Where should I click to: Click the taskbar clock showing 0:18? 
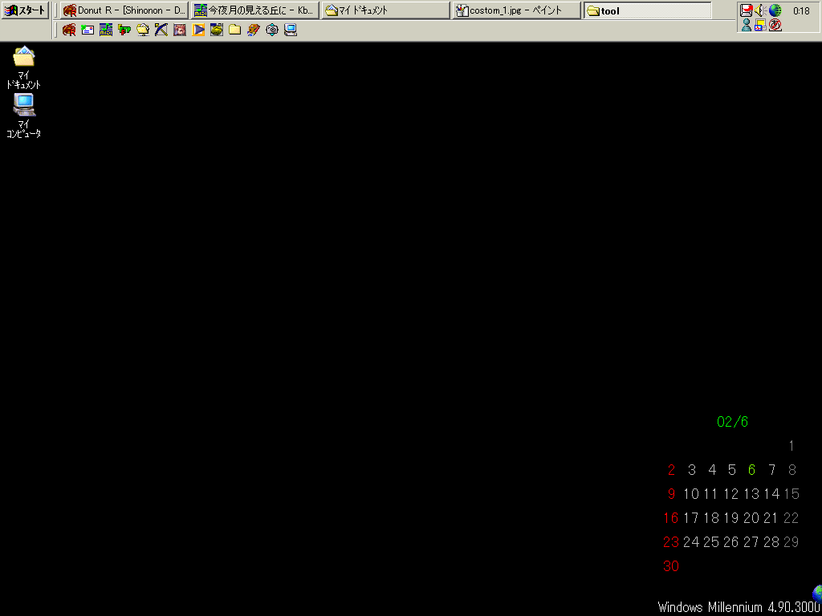coord(801,11)
